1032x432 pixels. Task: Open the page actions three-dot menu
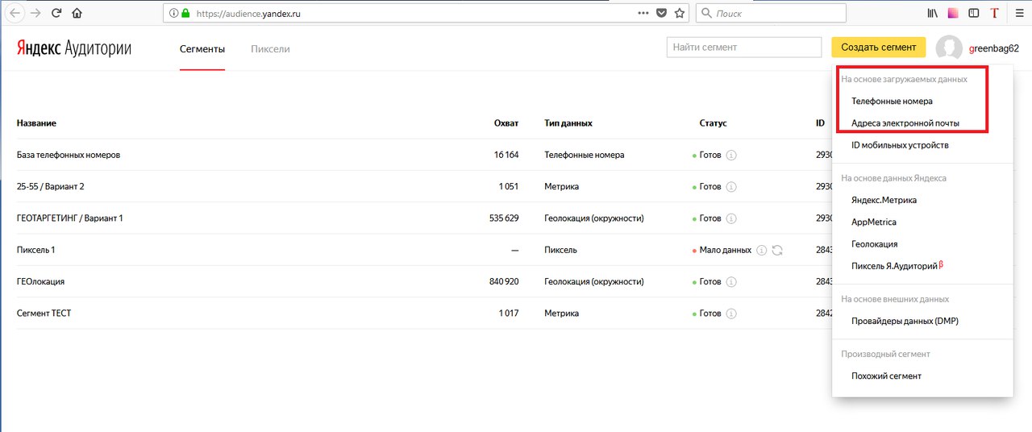643,13
